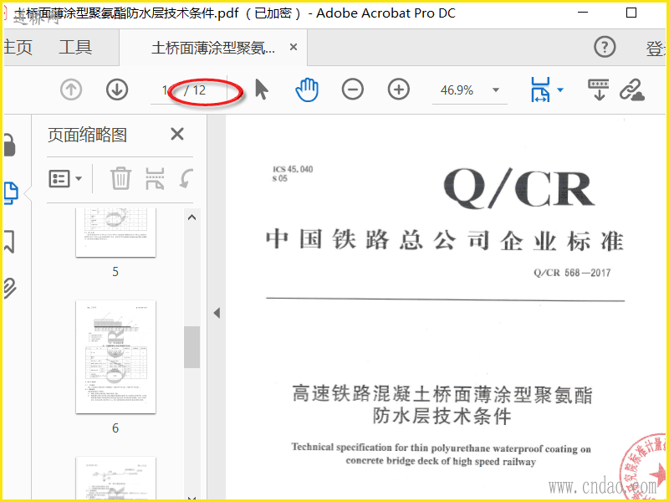
Task: Open the attachments paperclip icon
Action: (x=10, y=288)
